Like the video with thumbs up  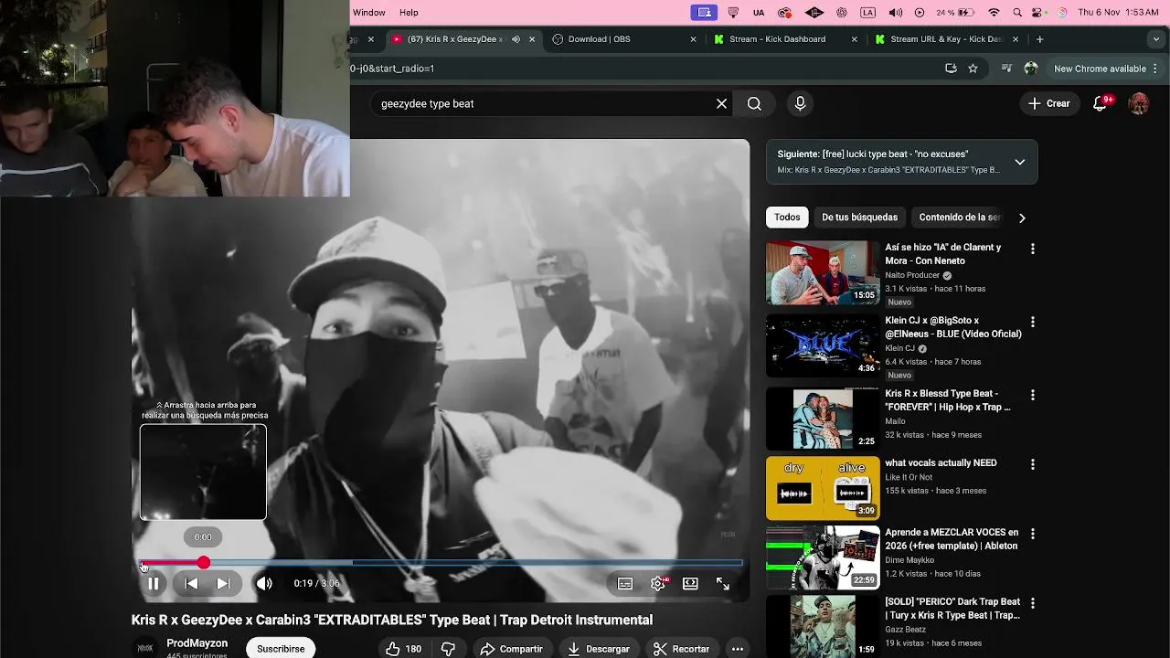[403, 649]
